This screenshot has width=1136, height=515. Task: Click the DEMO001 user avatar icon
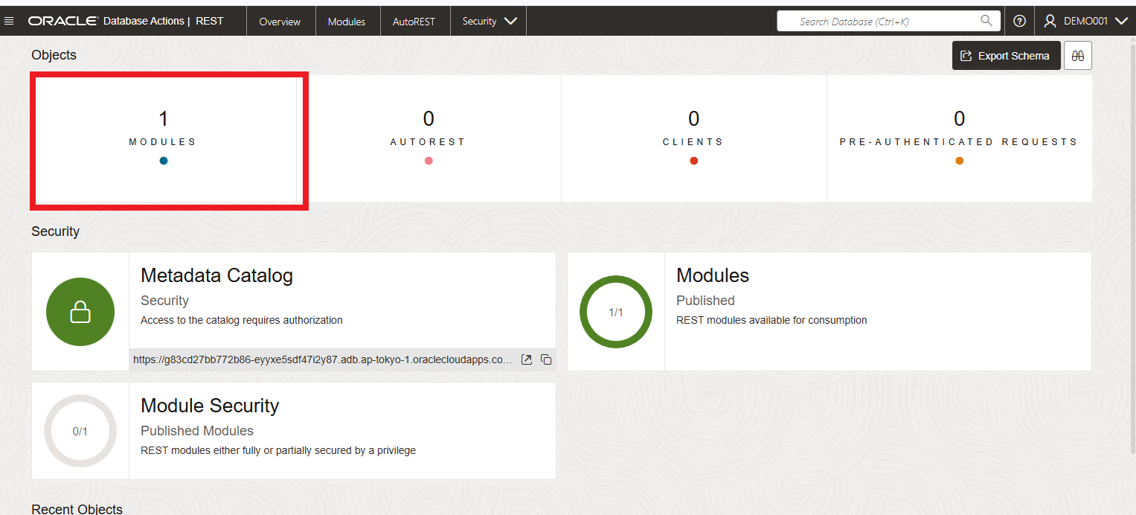pyautogui.click(x=1050, y=22)
